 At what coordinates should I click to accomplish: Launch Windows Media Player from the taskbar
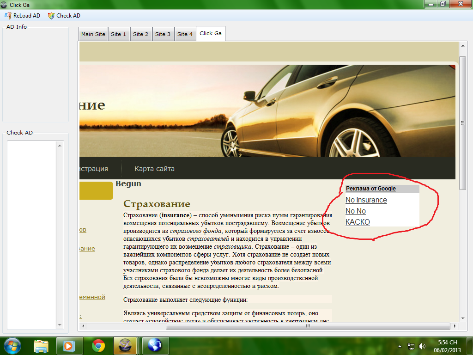(x=69, y=345)
